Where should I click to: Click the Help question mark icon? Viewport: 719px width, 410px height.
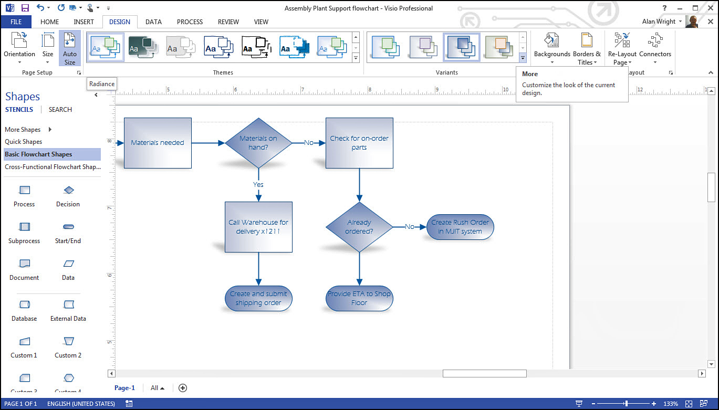coord(664,8)
